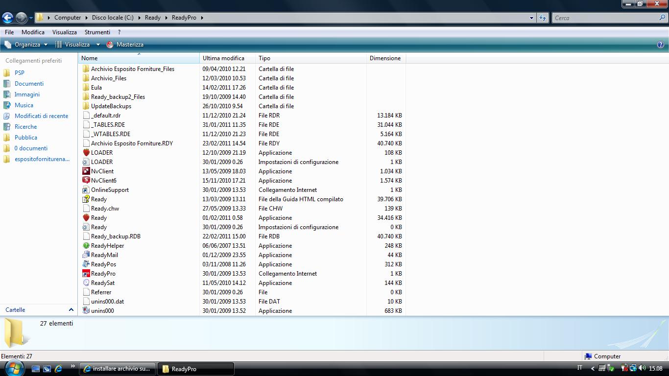Switch to the installare archivio taskbar window
Viewport: 669px width, 376px height.
click(118, 369)
